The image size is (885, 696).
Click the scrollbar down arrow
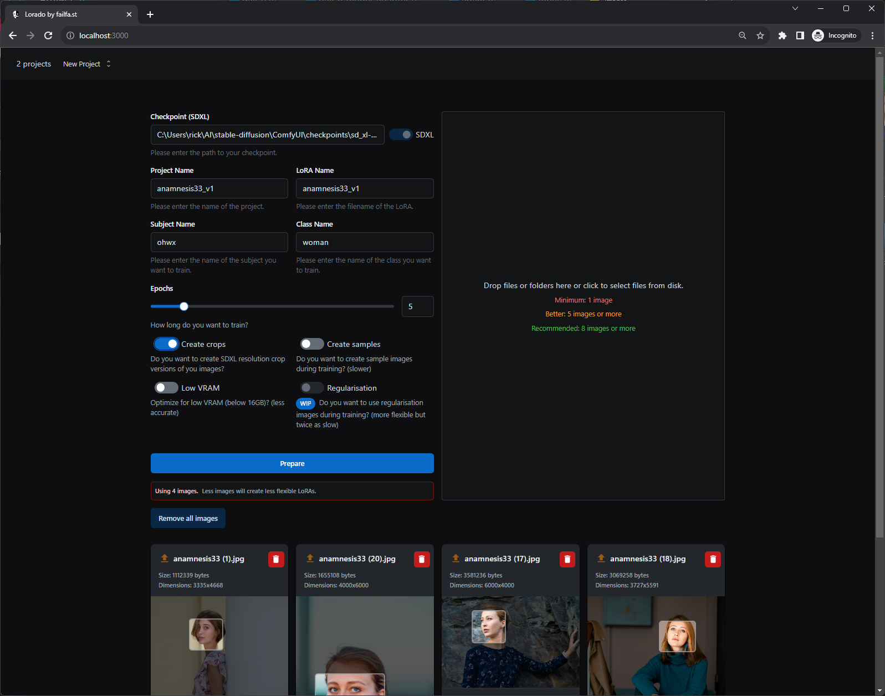(879, 690)
